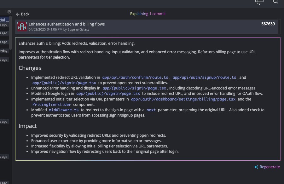Click app/(auth)/dashboard/settings/billing/page.tsx file reference
The width and height of the screenshot is (284, 184).
pos(183,99)
